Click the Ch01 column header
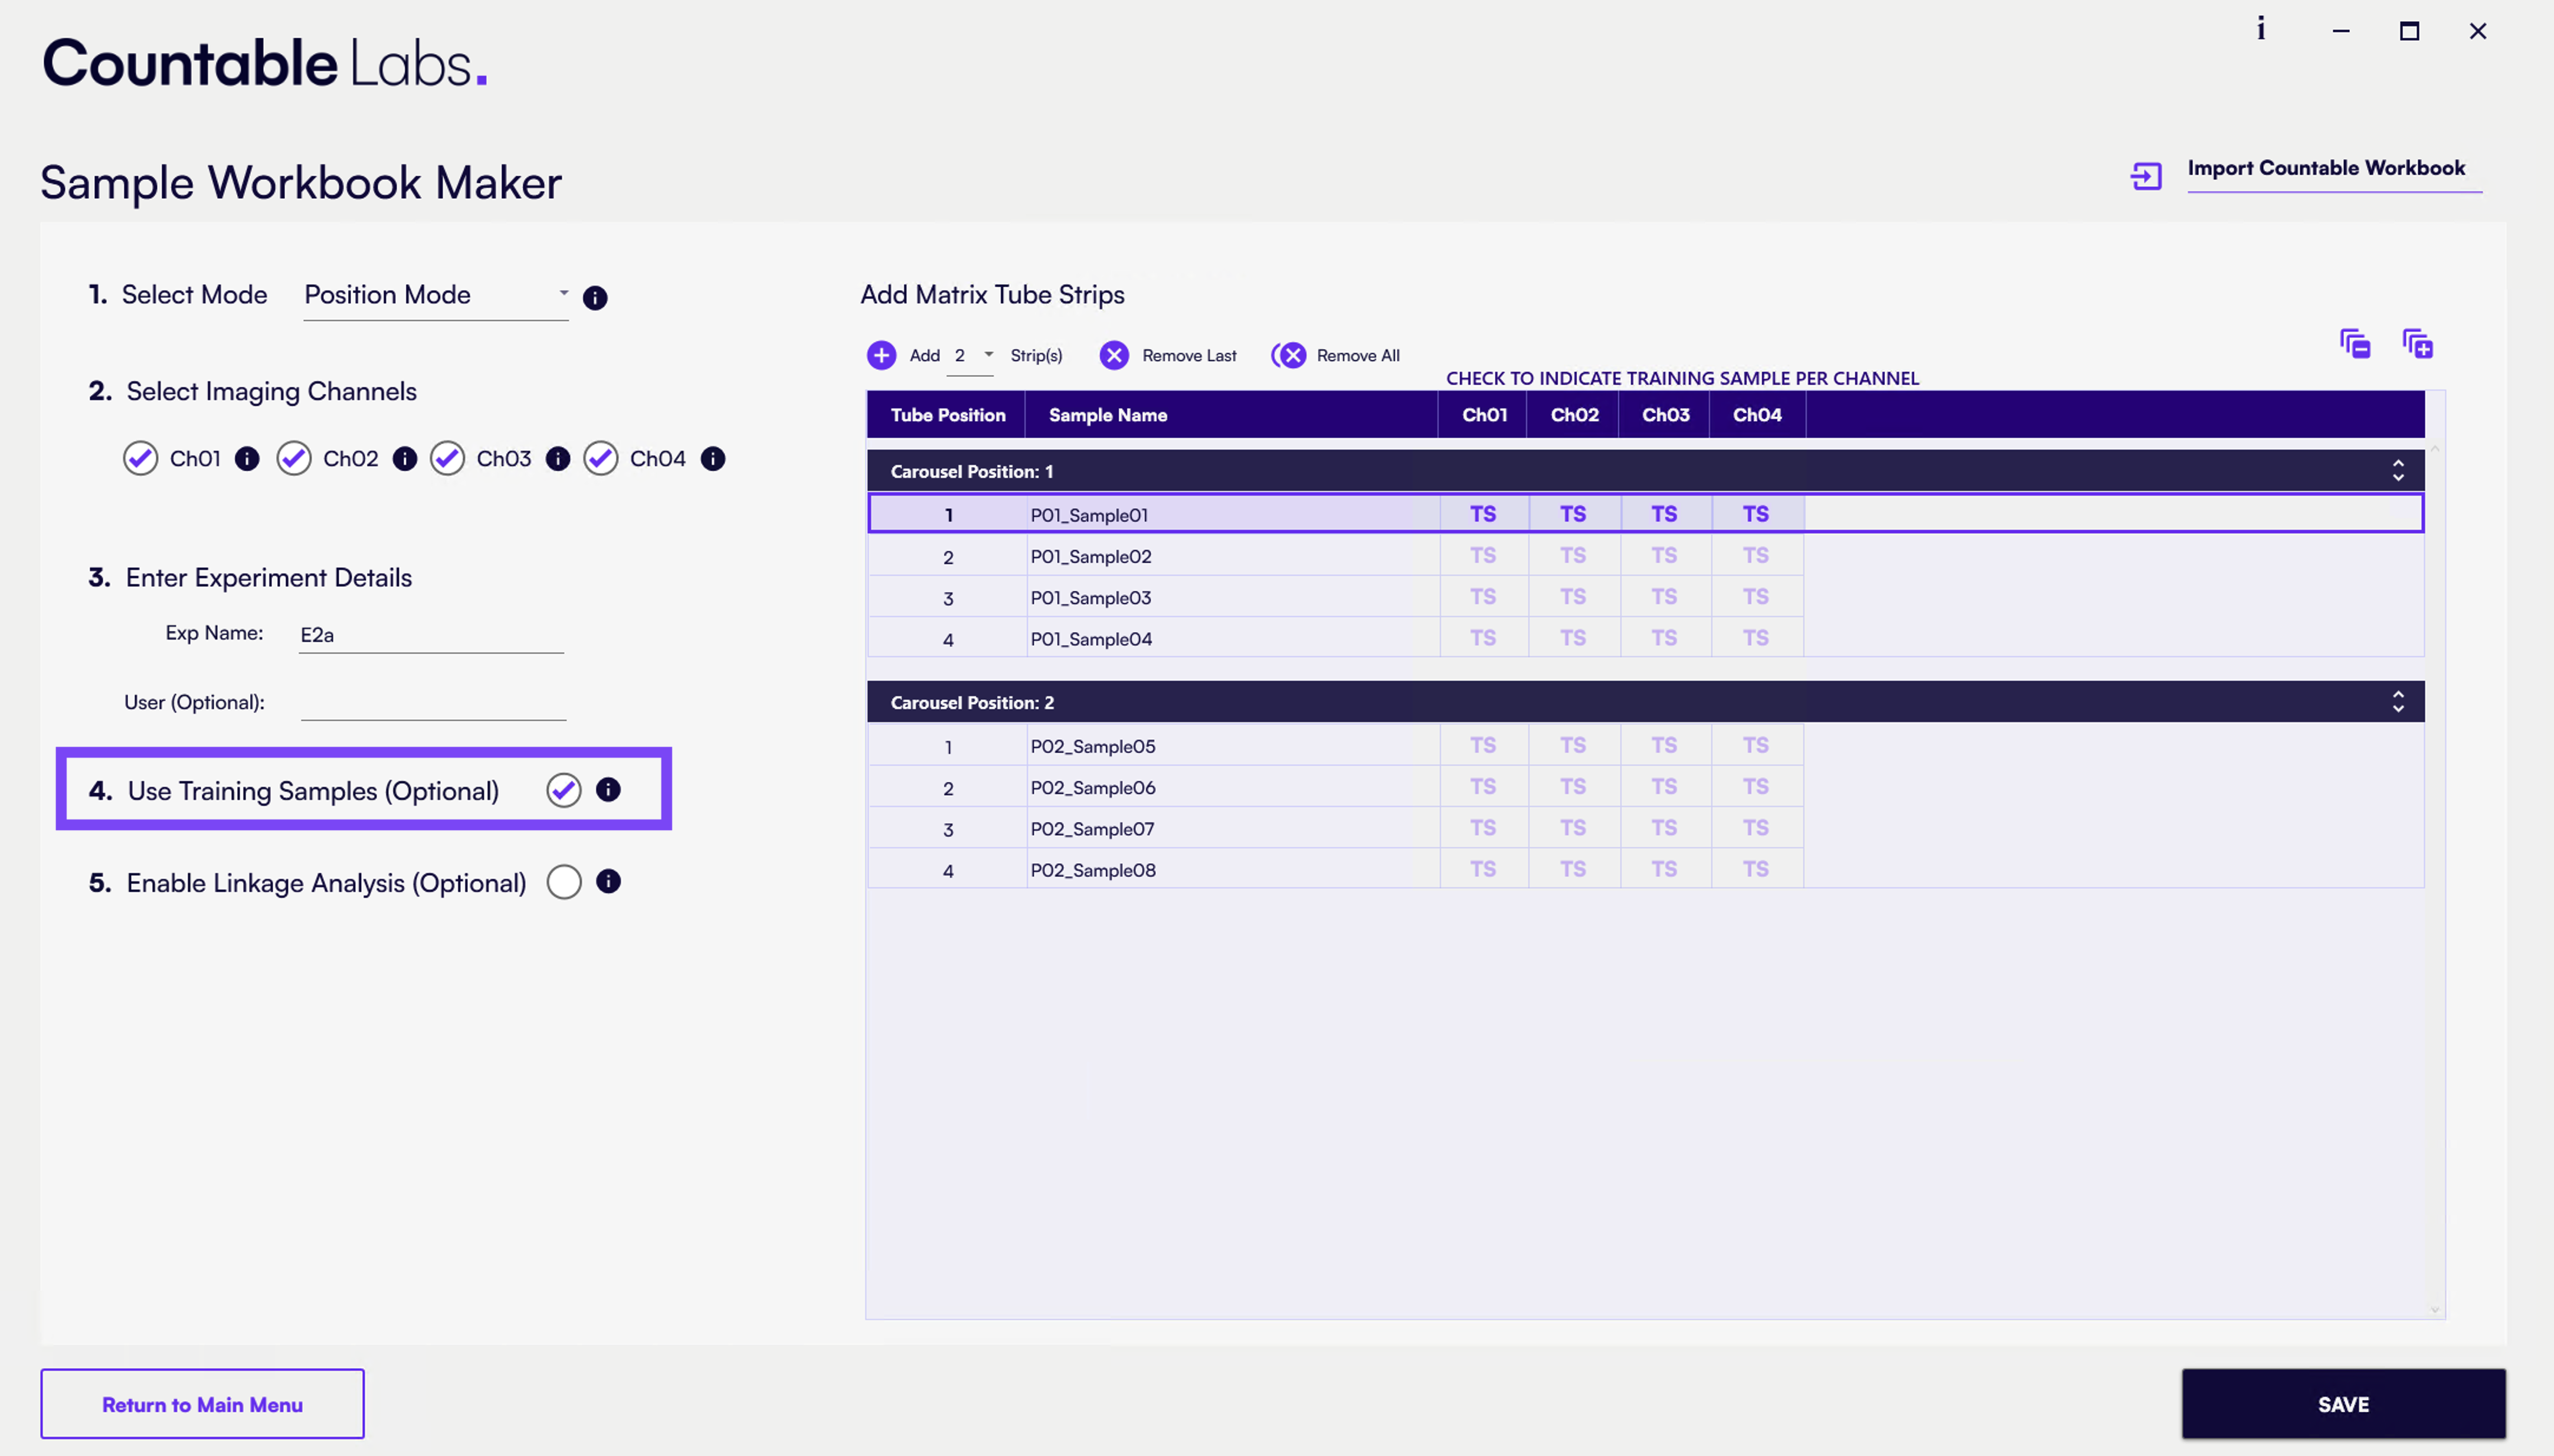 (x=1483, y=415)
